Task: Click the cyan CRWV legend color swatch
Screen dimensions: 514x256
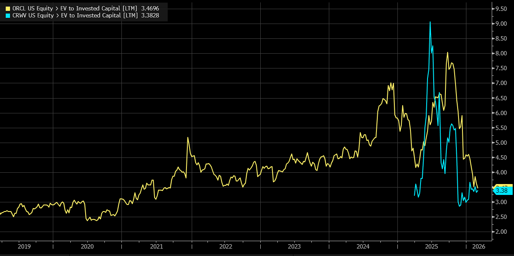Action: 8,16
